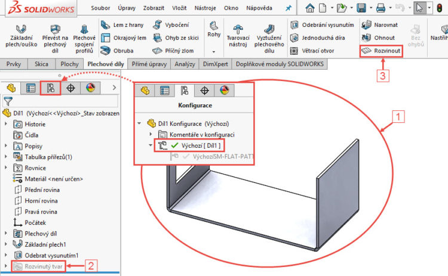The image size is (448, 276).
Task: Click the Rohy corners button
Action: (x=214, y=30)
